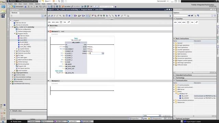Click the Redo arrow icon
The image size is (219, 123).
tap(44, 6)
